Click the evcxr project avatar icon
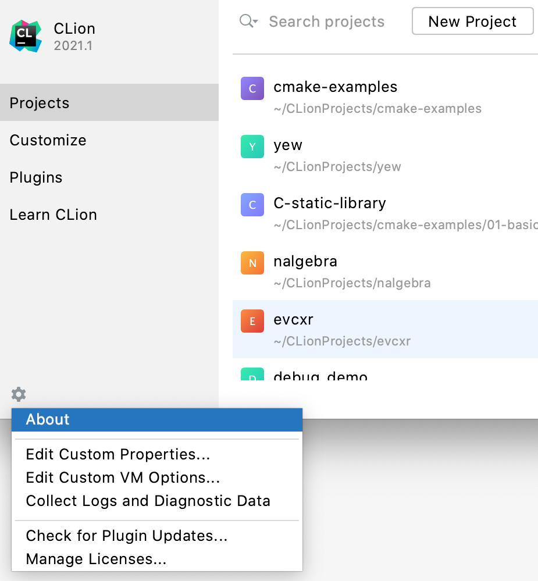Image resolution: width=538 pixels, height=581 pixels. click(252, 321)
